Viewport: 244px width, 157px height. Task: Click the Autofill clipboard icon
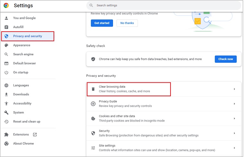[x=6, y=27]
